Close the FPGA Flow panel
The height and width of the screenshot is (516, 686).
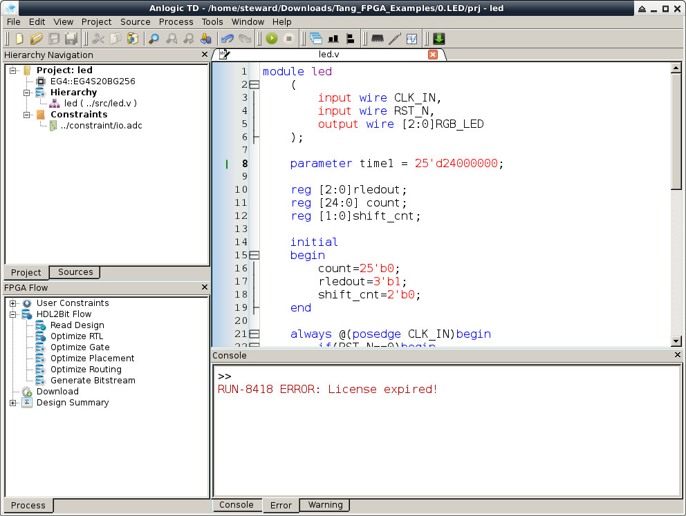pos(204,287)
